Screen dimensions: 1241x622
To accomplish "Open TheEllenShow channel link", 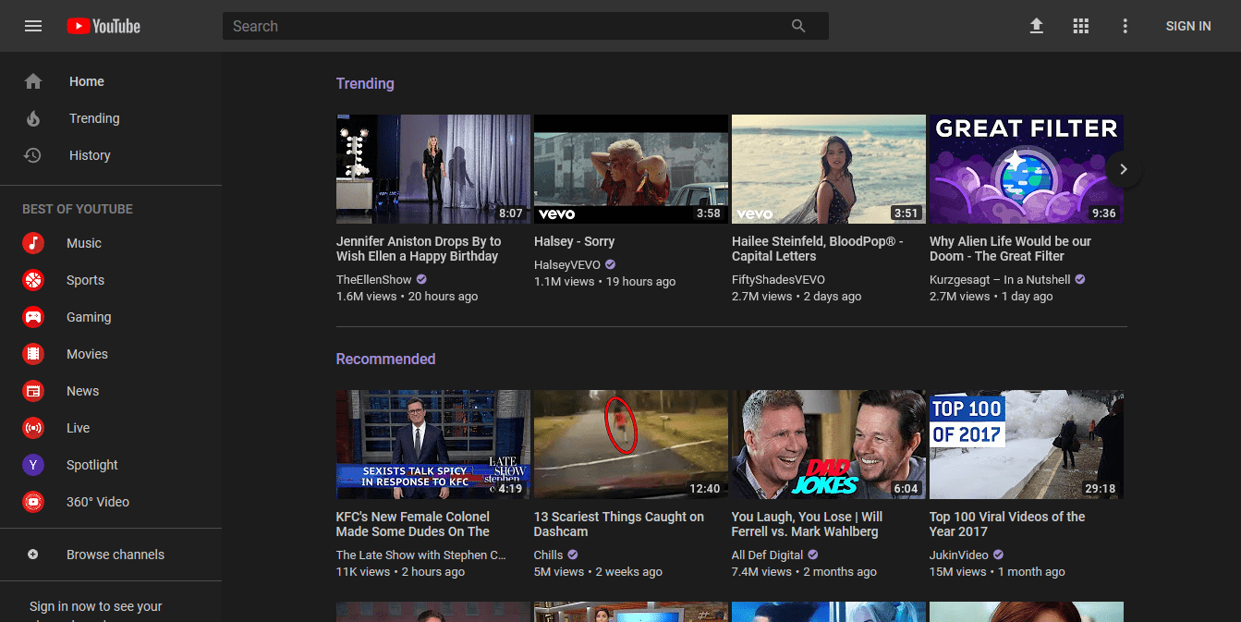I will click(x=374, y=279).
